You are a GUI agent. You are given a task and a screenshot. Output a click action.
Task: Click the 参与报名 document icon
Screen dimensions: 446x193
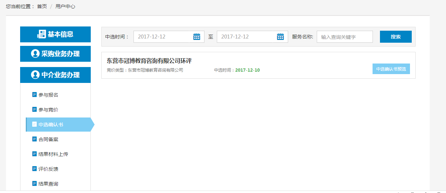(34, 95)
